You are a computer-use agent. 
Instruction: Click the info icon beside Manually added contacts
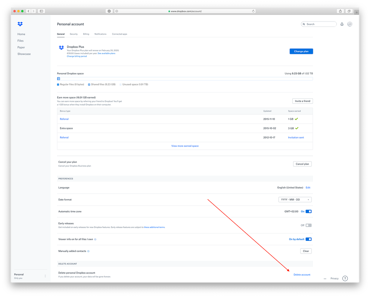click(x=88, y=251)
